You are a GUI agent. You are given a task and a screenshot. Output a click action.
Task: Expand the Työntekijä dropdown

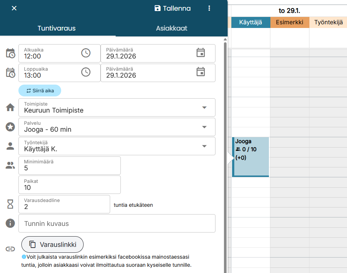coord(204,146)
